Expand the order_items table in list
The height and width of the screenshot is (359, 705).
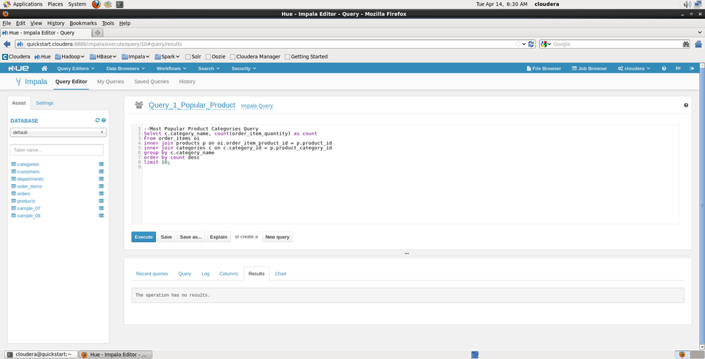[x=30, y=186]
